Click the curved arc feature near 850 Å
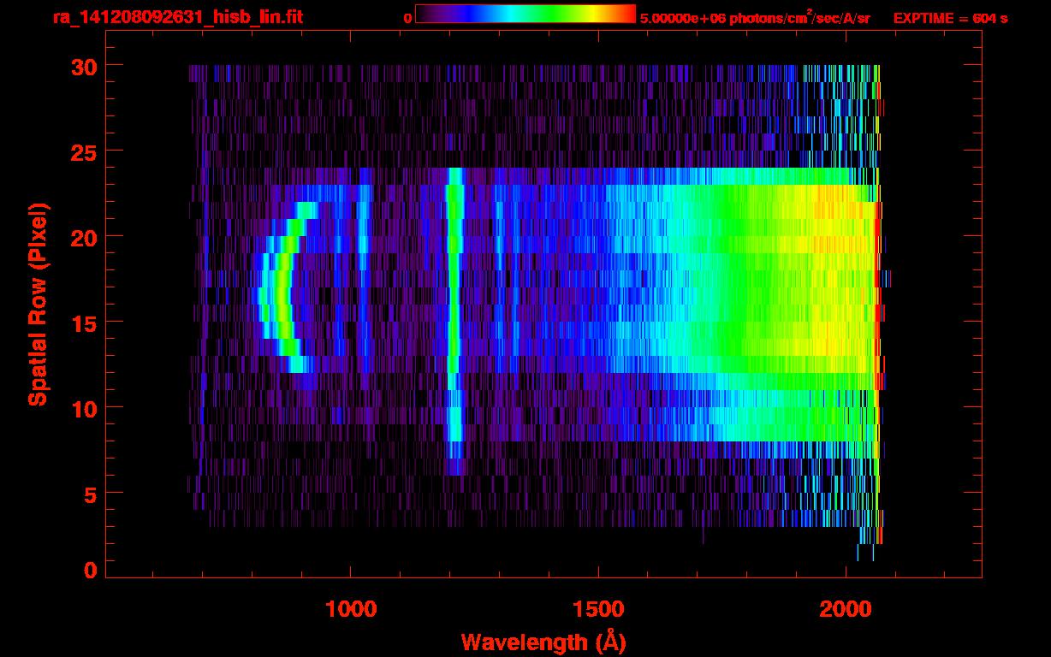Image resolution: width=1051 pixels, height=657 pixels. pos(282,287)
